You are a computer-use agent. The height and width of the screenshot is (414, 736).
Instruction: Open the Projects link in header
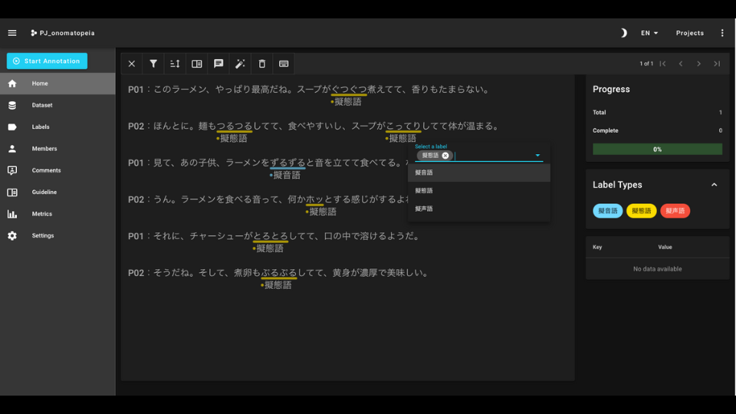tap(689, 33)
